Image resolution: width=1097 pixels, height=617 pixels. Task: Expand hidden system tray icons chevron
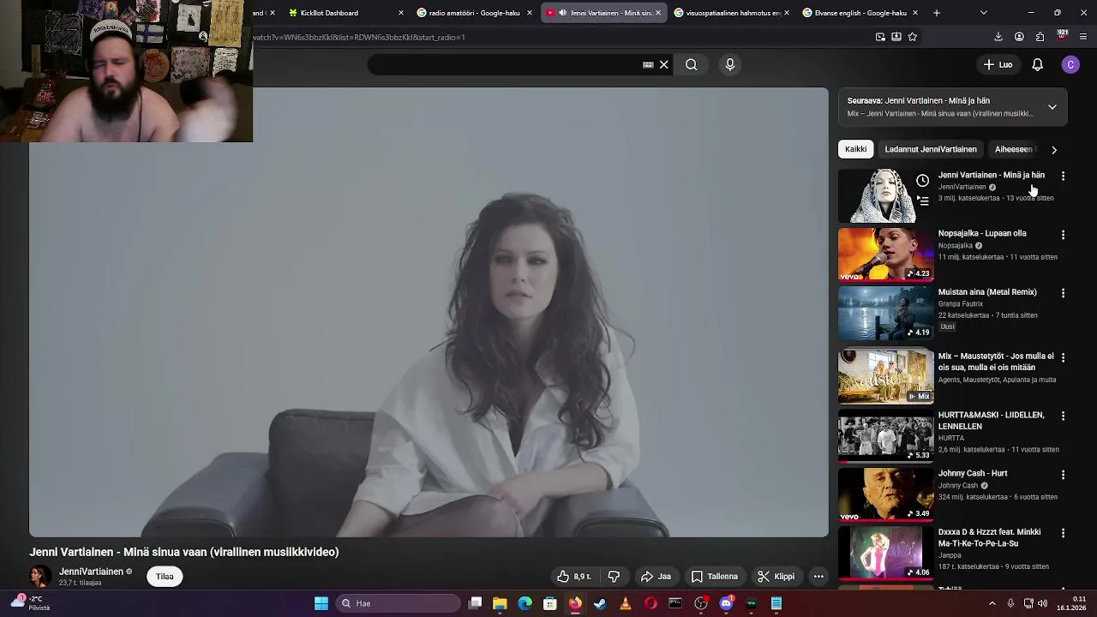click(x=992, y=603)
